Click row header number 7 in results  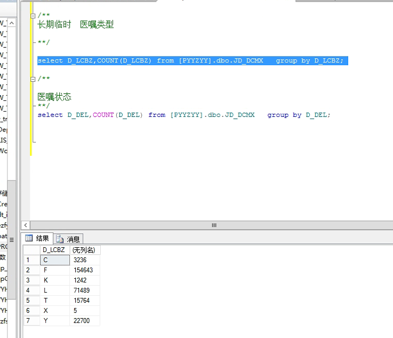31,321
